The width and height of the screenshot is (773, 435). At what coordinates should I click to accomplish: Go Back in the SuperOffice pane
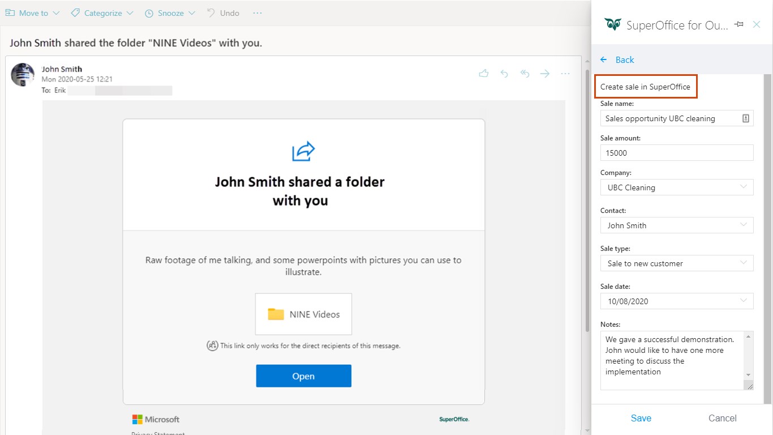pyautogui.click(x=617, y=59)
